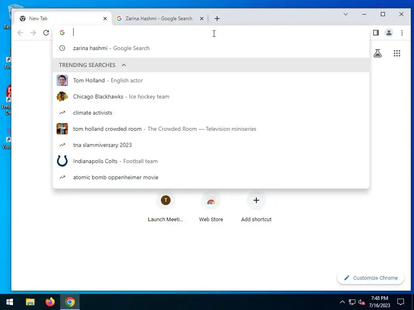
Task: Click the Google G icon in address bar
Action: [62, 33]
